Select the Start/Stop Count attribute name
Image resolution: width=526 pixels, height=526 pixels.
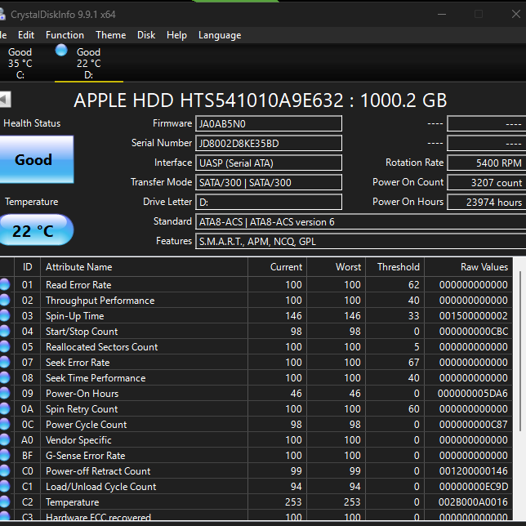(82, 332)
